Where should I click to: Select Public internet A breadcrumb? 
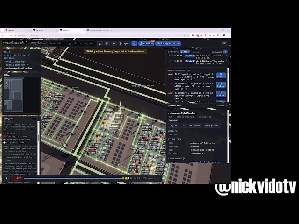(17, 65)
